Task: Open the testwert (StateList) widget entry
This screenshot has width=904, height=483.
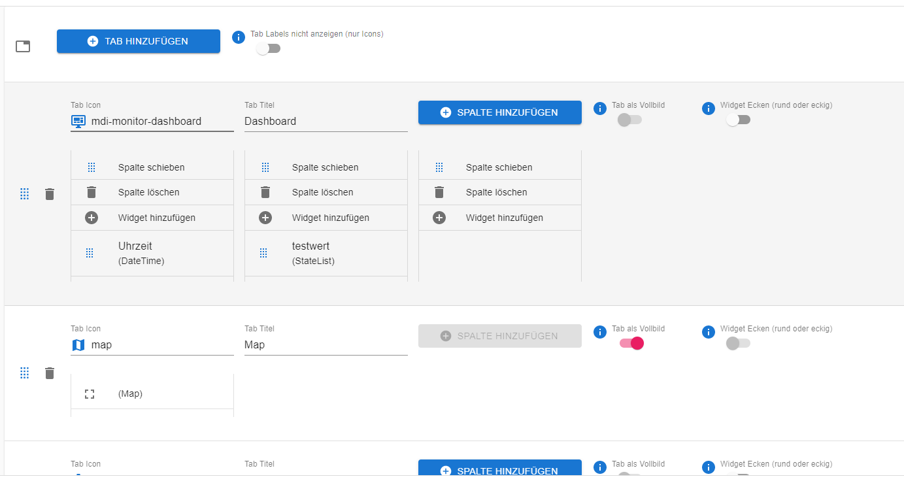Action: point(326,253)
